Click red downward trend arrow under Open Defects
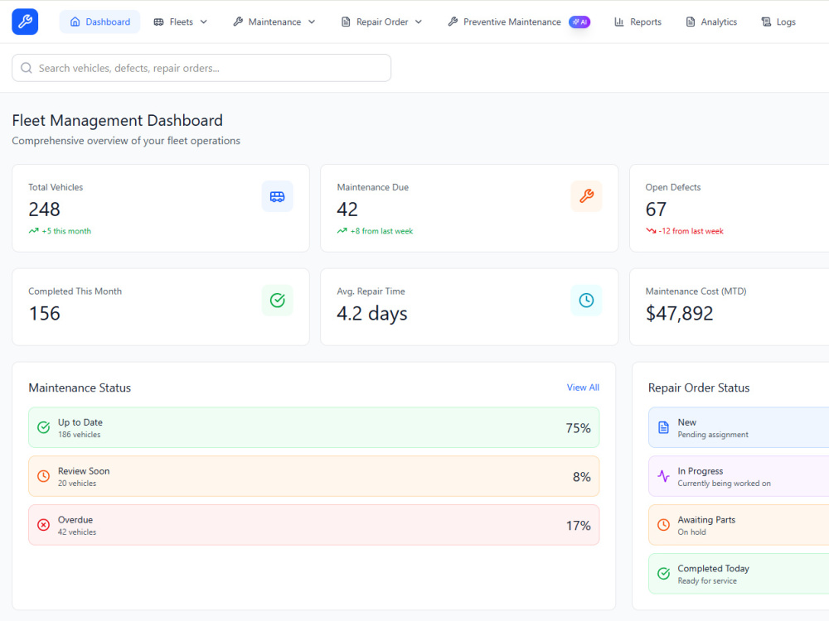Viewport: 829px width, 621px height. pyautogui.click(x=651, y=231)
